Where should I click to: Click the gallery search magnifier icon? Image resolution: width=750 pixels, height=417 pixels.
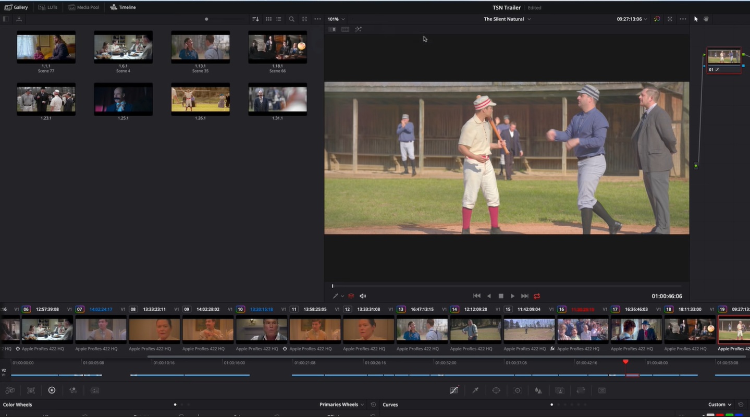(x=291, y=19)
